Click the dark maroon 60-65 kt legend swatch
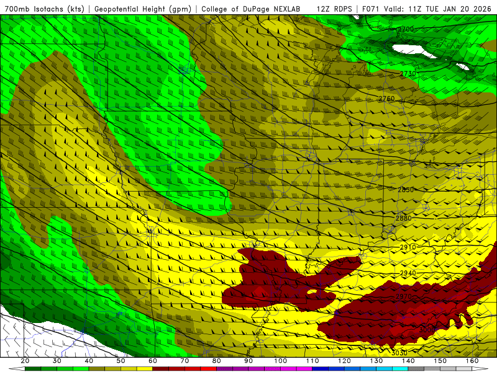 161,369
